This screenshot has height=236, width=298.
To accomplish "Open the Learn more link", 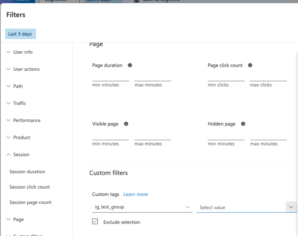I will [136, 194].
